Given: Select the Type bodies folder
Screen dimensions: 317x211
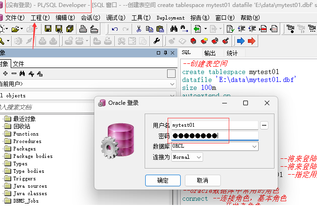Looking at the screenshot, I should tap(28, 171).
